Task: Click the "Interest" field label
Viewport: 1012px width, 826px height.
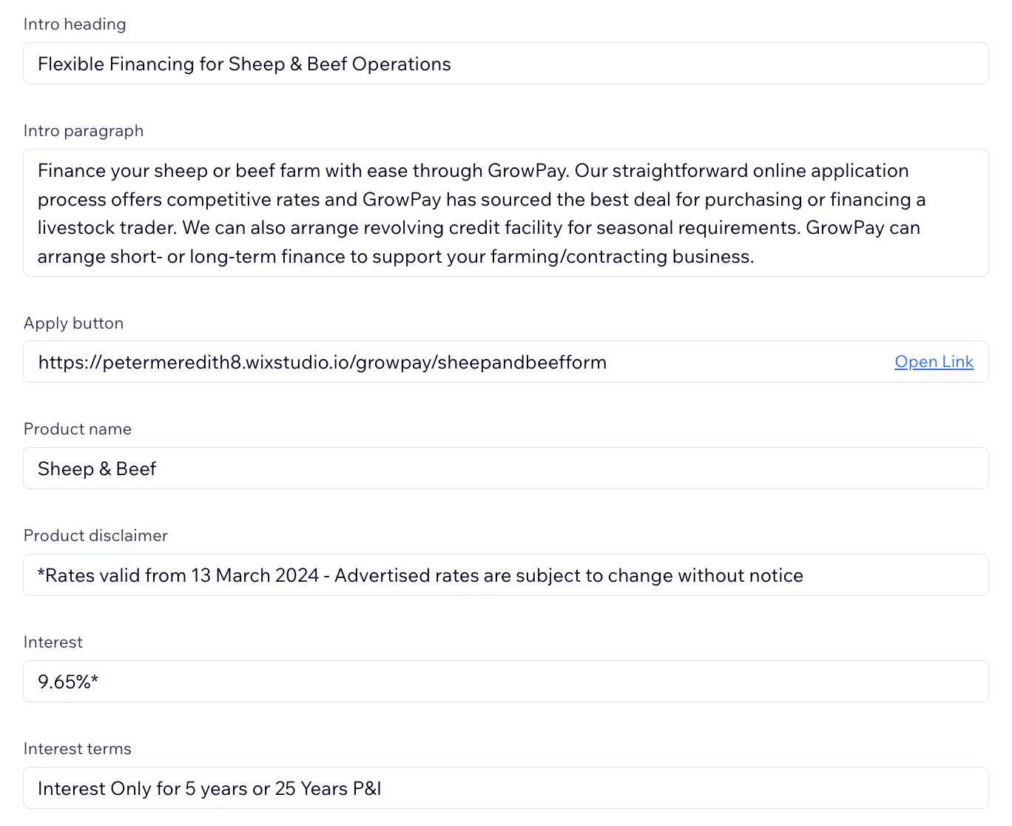Action: point(53,642)
